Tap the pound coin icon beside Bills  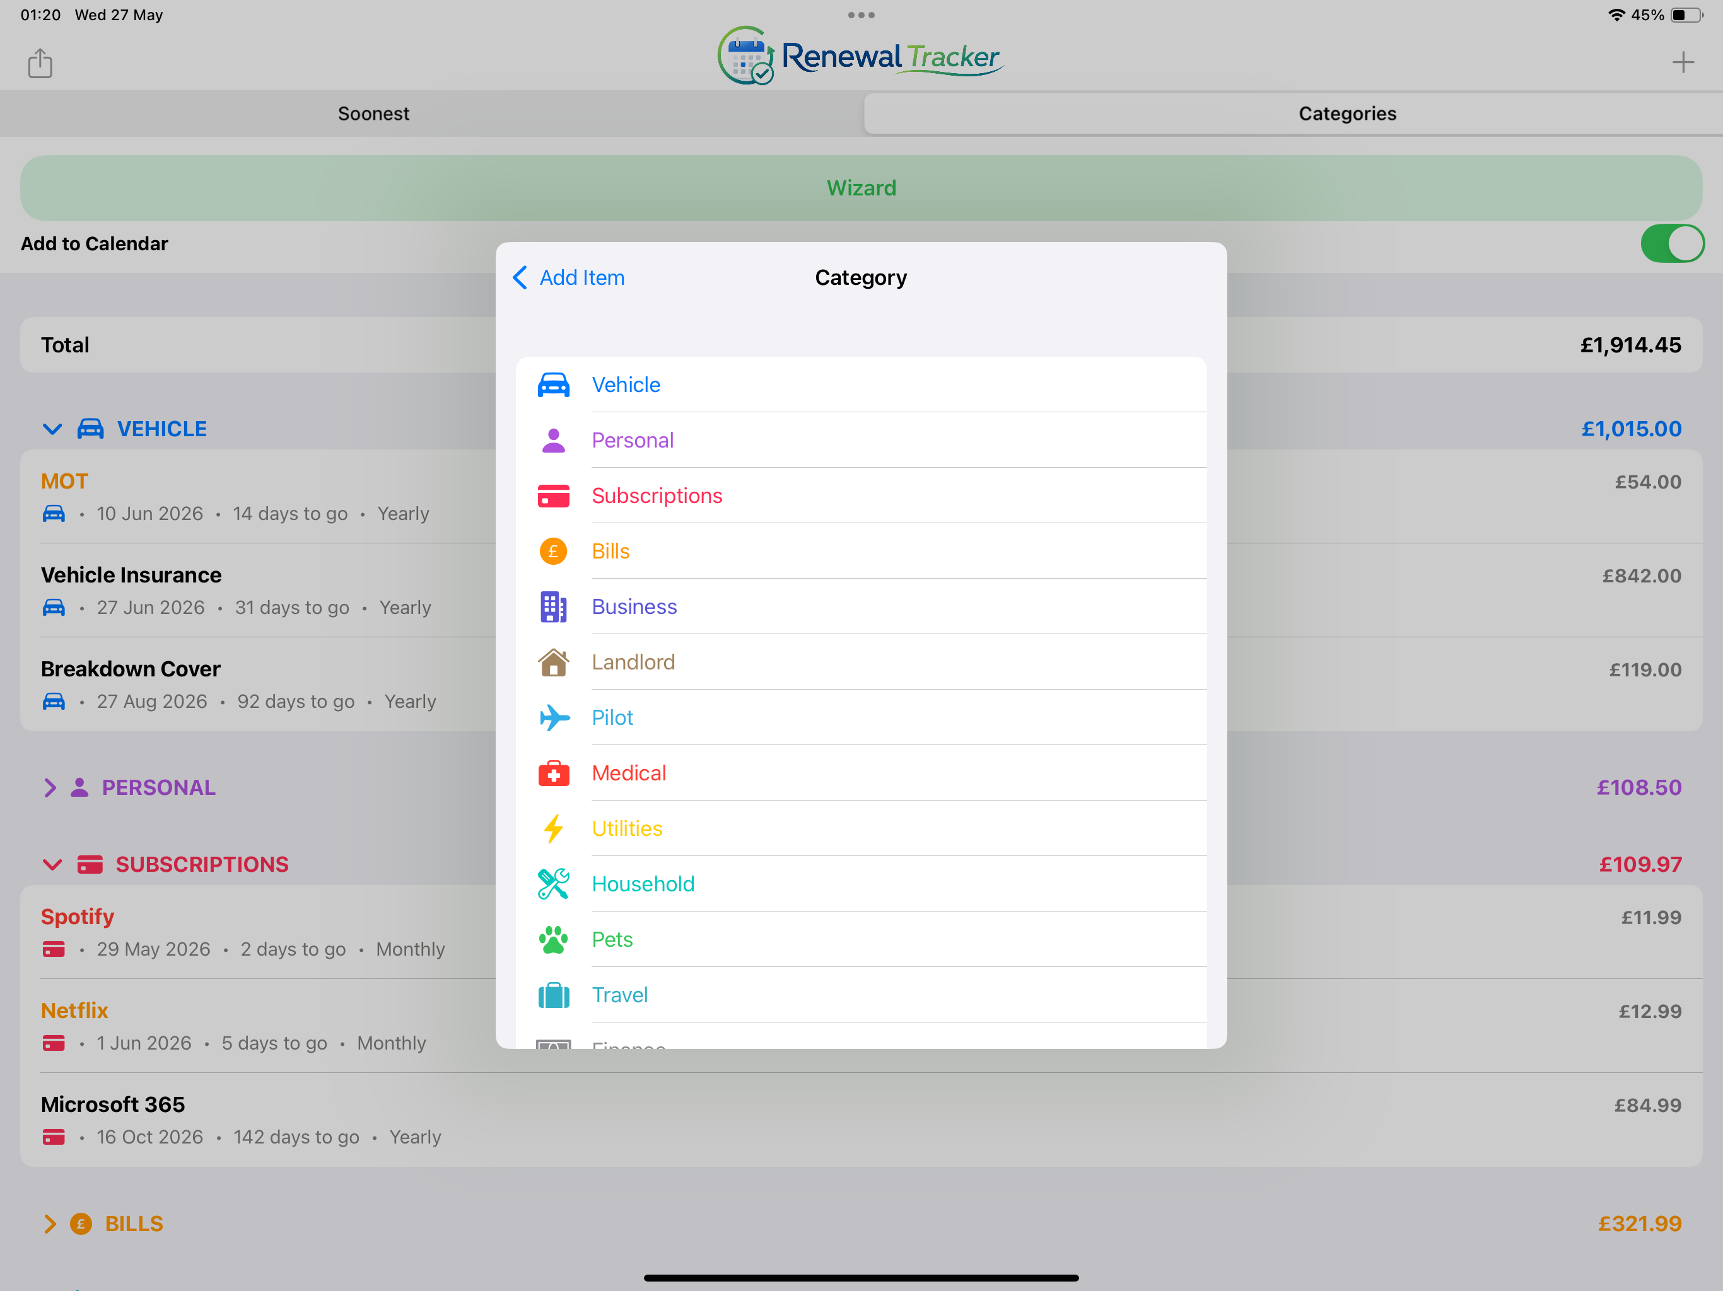[553, 552]
